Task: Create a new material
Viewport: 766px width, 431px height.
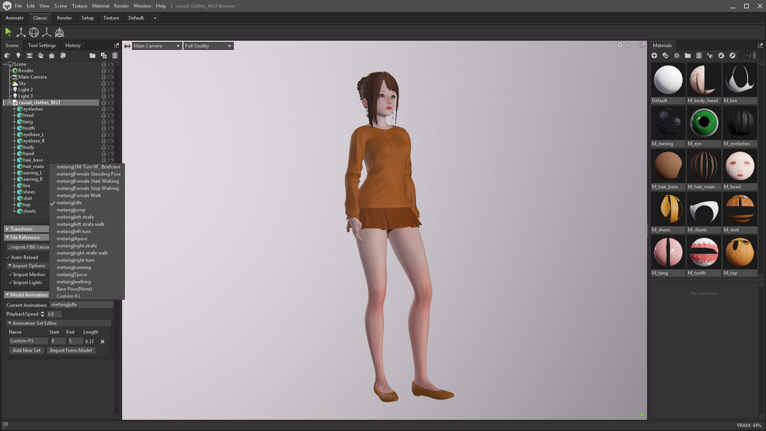Action: (x=654, y=56)
